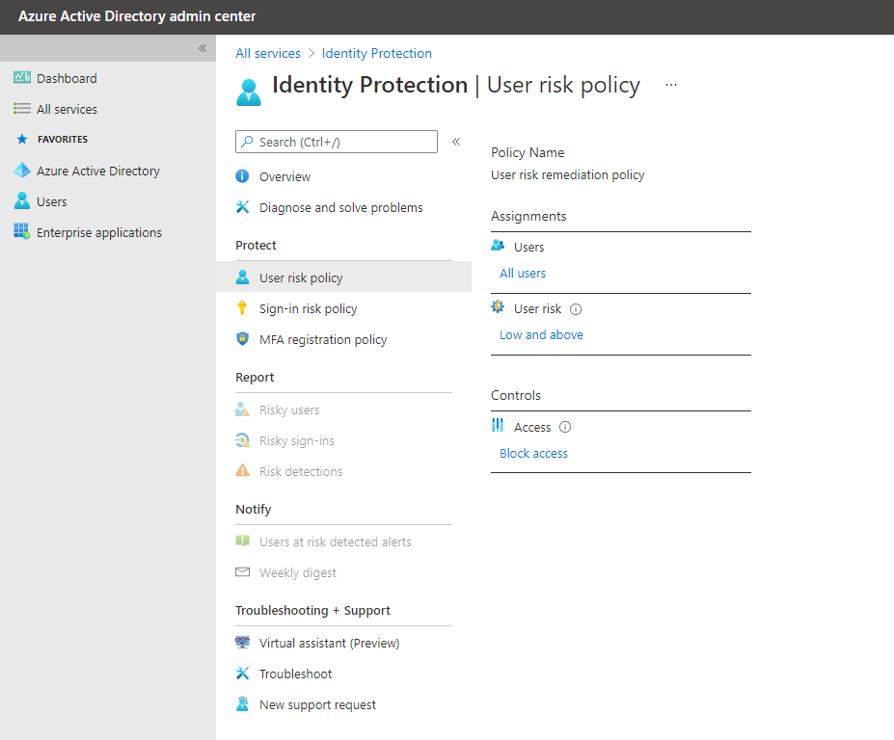Open Diagnose and solve problems
This screenshot has height=740, width=894.
tap(343, 207)
